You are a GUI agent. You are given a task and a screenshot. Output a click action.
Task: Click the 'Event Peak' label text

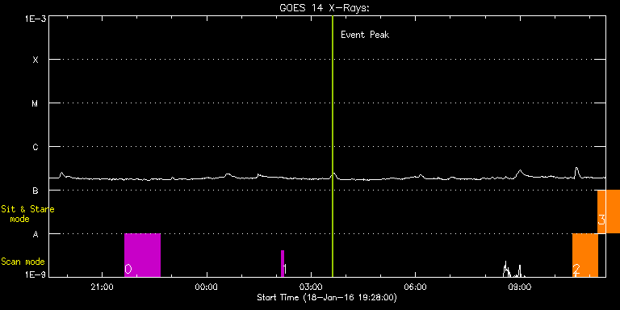click(x=365, y=35)
